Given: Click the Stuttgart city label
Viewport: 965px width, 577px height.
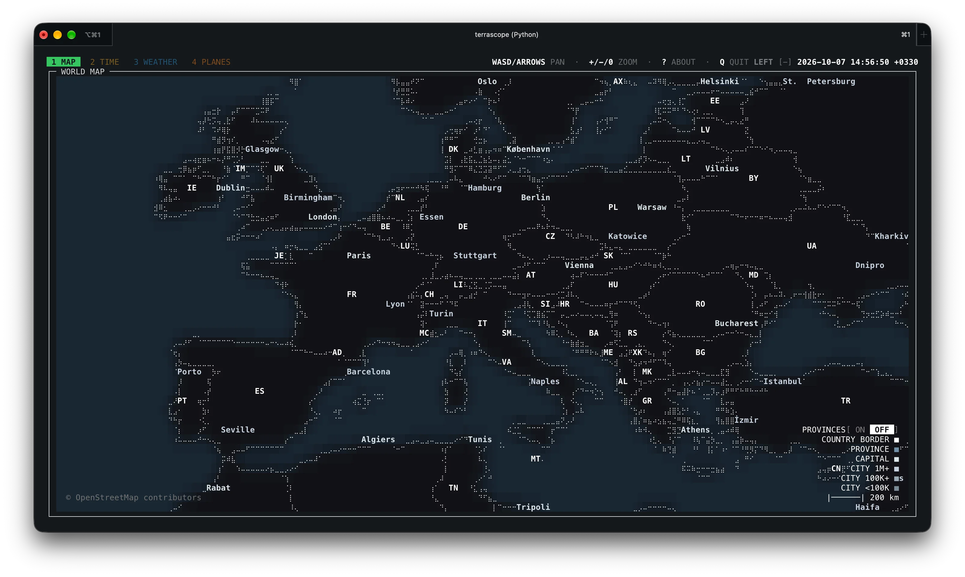Looking at the screenshot, I should click(x=475, y=256).
